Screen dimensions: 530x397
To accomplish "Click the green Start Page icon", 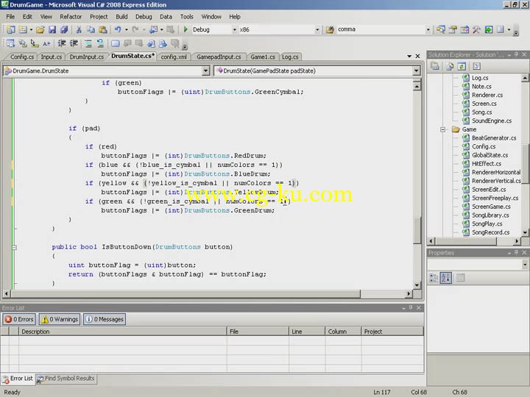I will coord(489,29).
